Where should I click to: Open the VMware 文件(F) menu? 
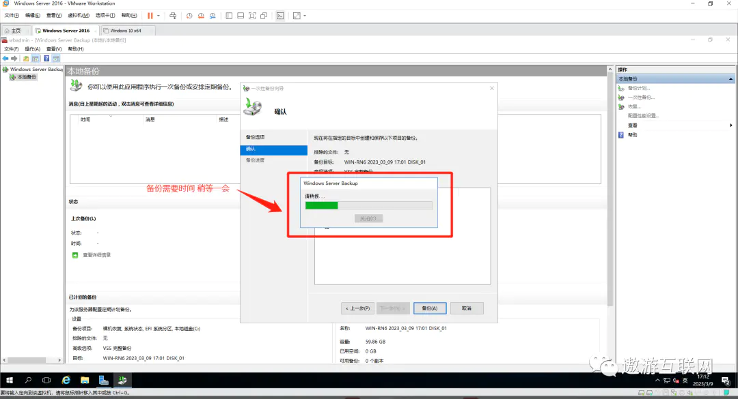click(12, 16)
